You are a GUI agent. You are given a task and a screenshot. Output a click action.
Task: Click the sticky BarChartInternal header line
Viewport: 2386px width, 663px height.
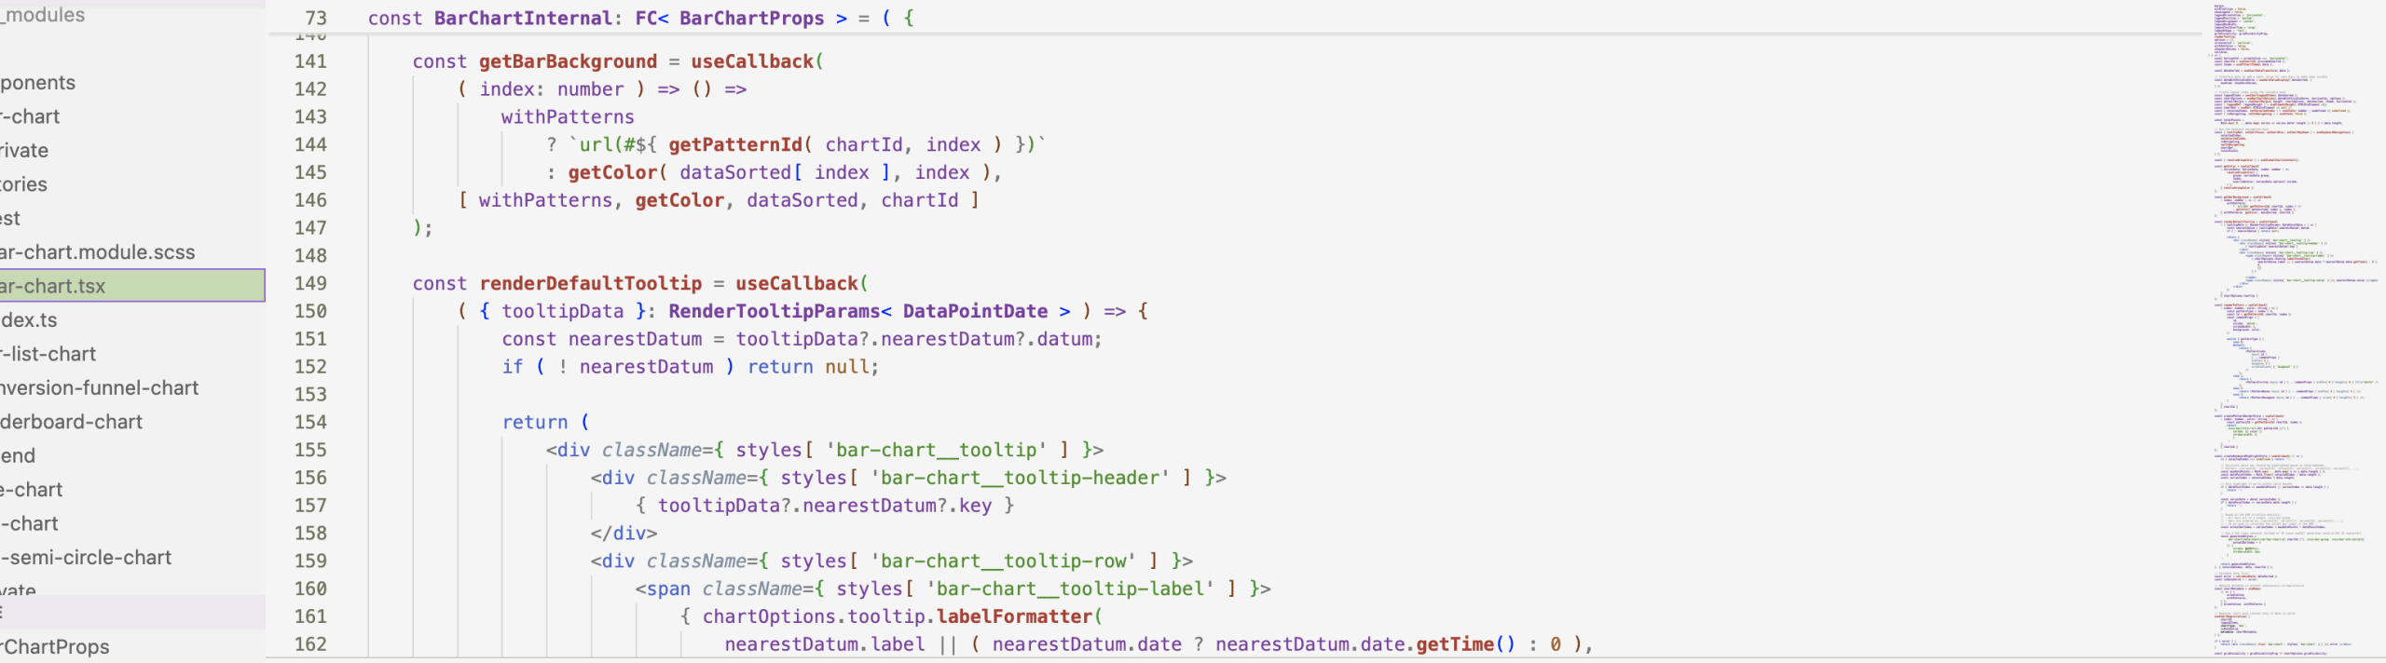641,19
